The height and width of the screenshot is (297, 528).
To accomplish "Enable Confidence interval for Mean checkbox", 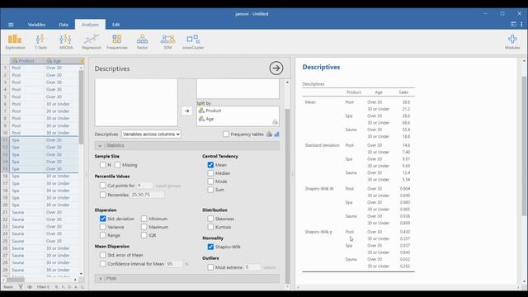I will (x=102, y=264).
